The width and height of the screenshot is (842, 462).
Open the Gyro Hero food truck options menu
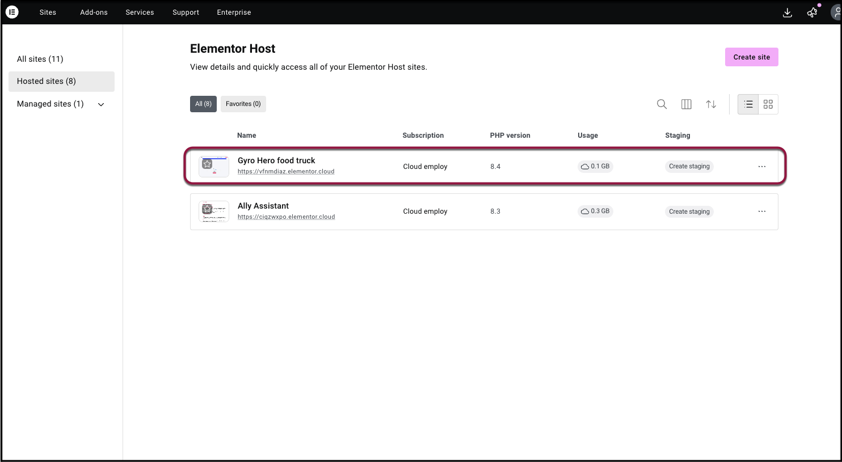click(x=761, y=167)
